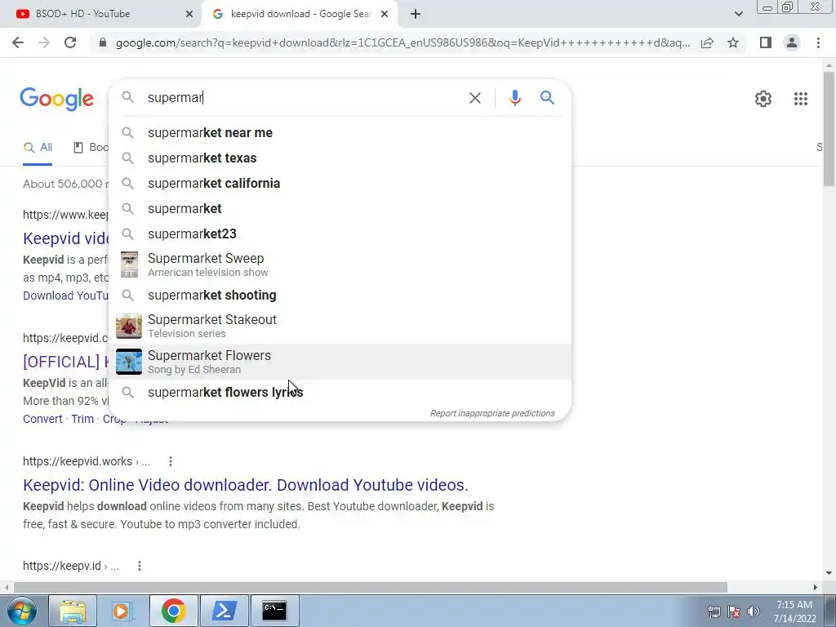Open Windows Media Player from taskbar
Screen dimensions: 836x627
(x=122, y=611)
